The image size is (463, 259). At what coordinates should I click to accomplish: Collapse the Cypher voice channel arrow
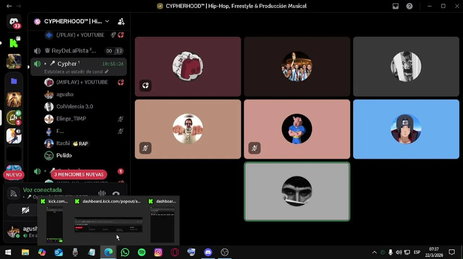pyautogui.click(x=45, y=64)
